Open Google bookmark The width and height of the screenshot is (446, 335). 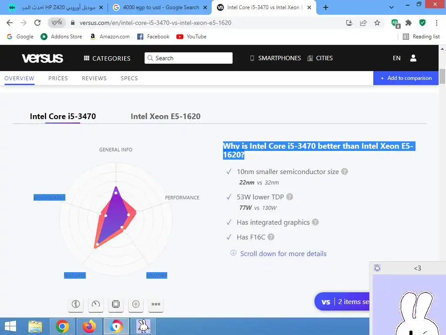[20, 37]
